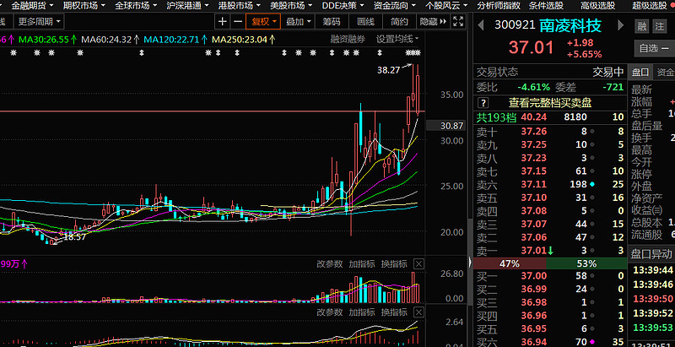Screen dimensions: 675x347
Task: Open the 美股市场 menu
Action: tap(290, 6)
